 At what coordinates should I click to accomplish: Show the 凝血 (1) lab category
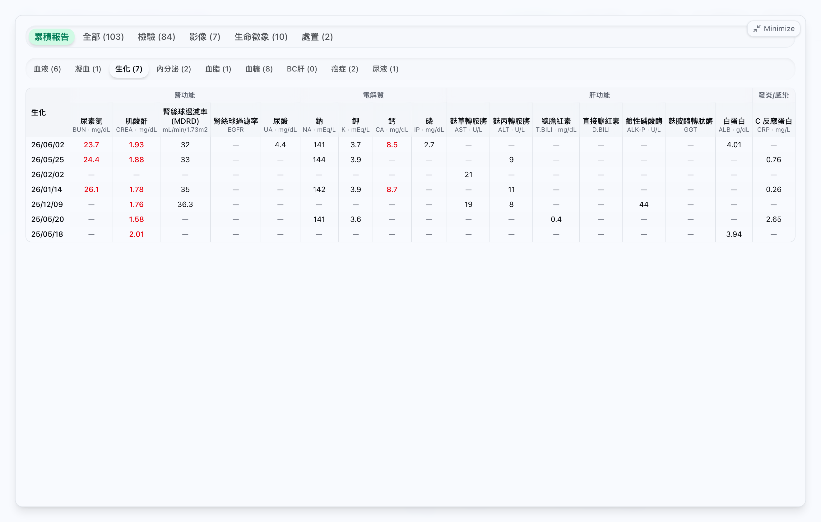pyautogui.click(x=88, y=69)
